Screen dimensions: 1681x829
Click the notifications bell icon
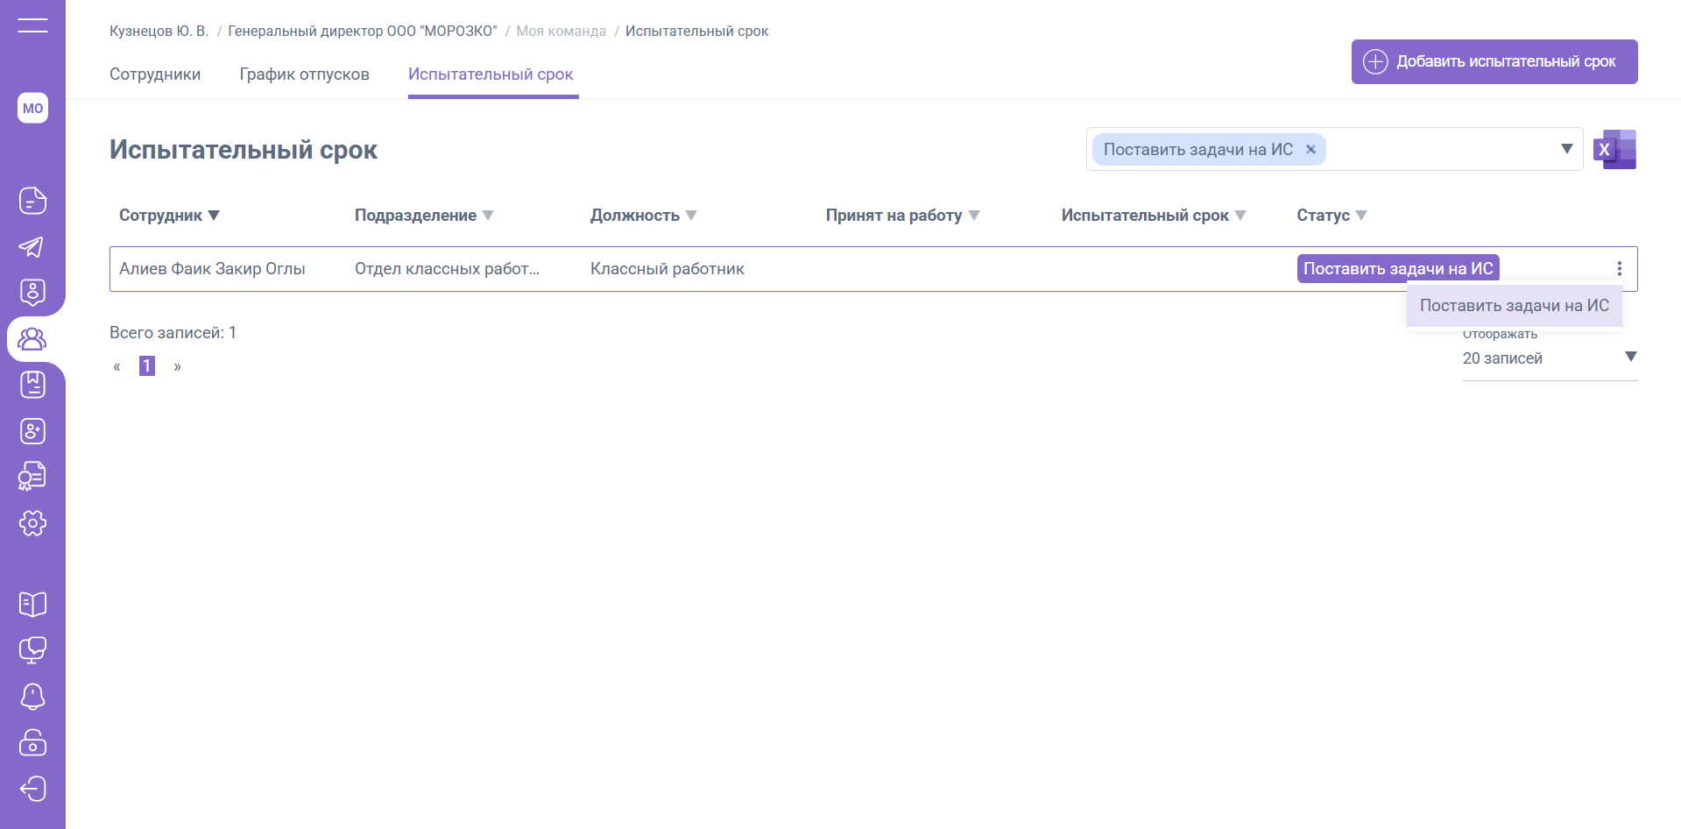[x=32, y=697]
